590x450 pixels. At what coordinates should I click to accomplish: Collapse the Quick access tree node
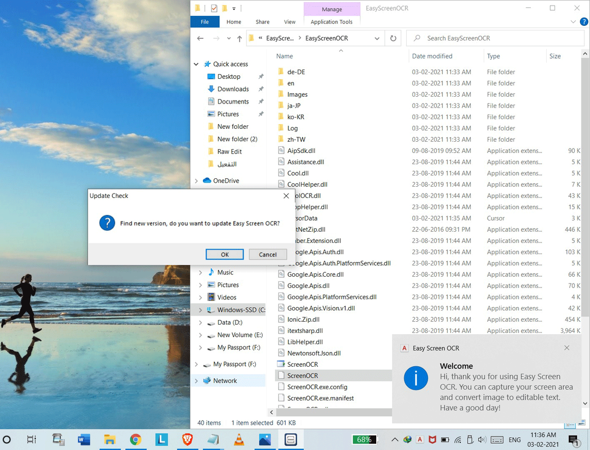196,64
